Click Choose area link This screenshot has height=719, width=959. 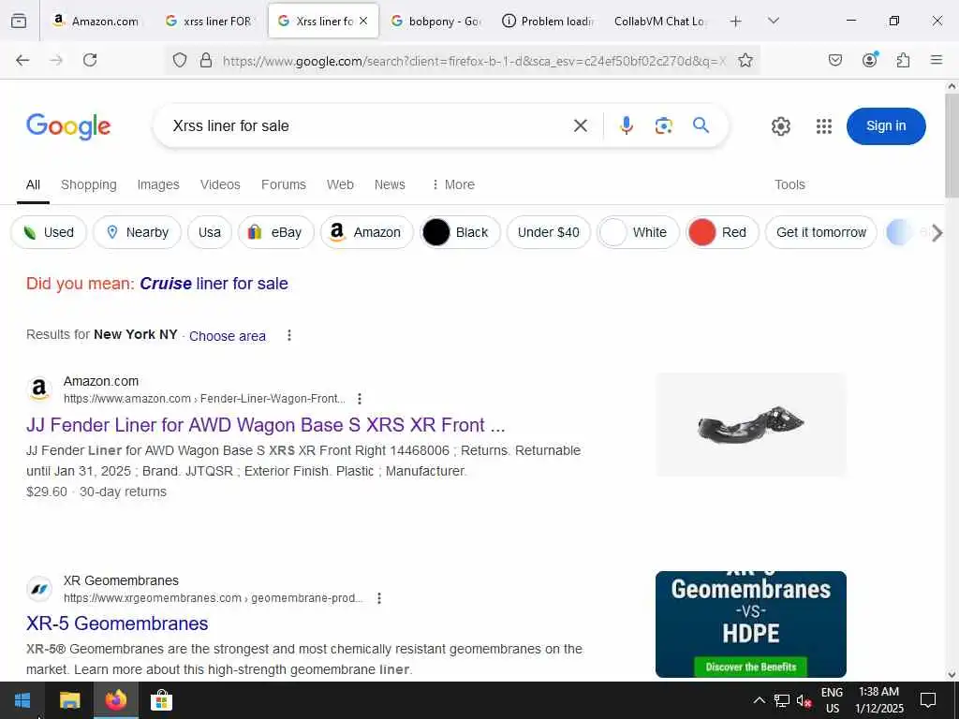pyautogui.click(x=228, y=336)
